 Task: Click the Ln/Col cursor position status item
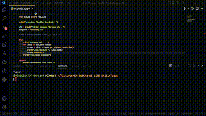92,114
